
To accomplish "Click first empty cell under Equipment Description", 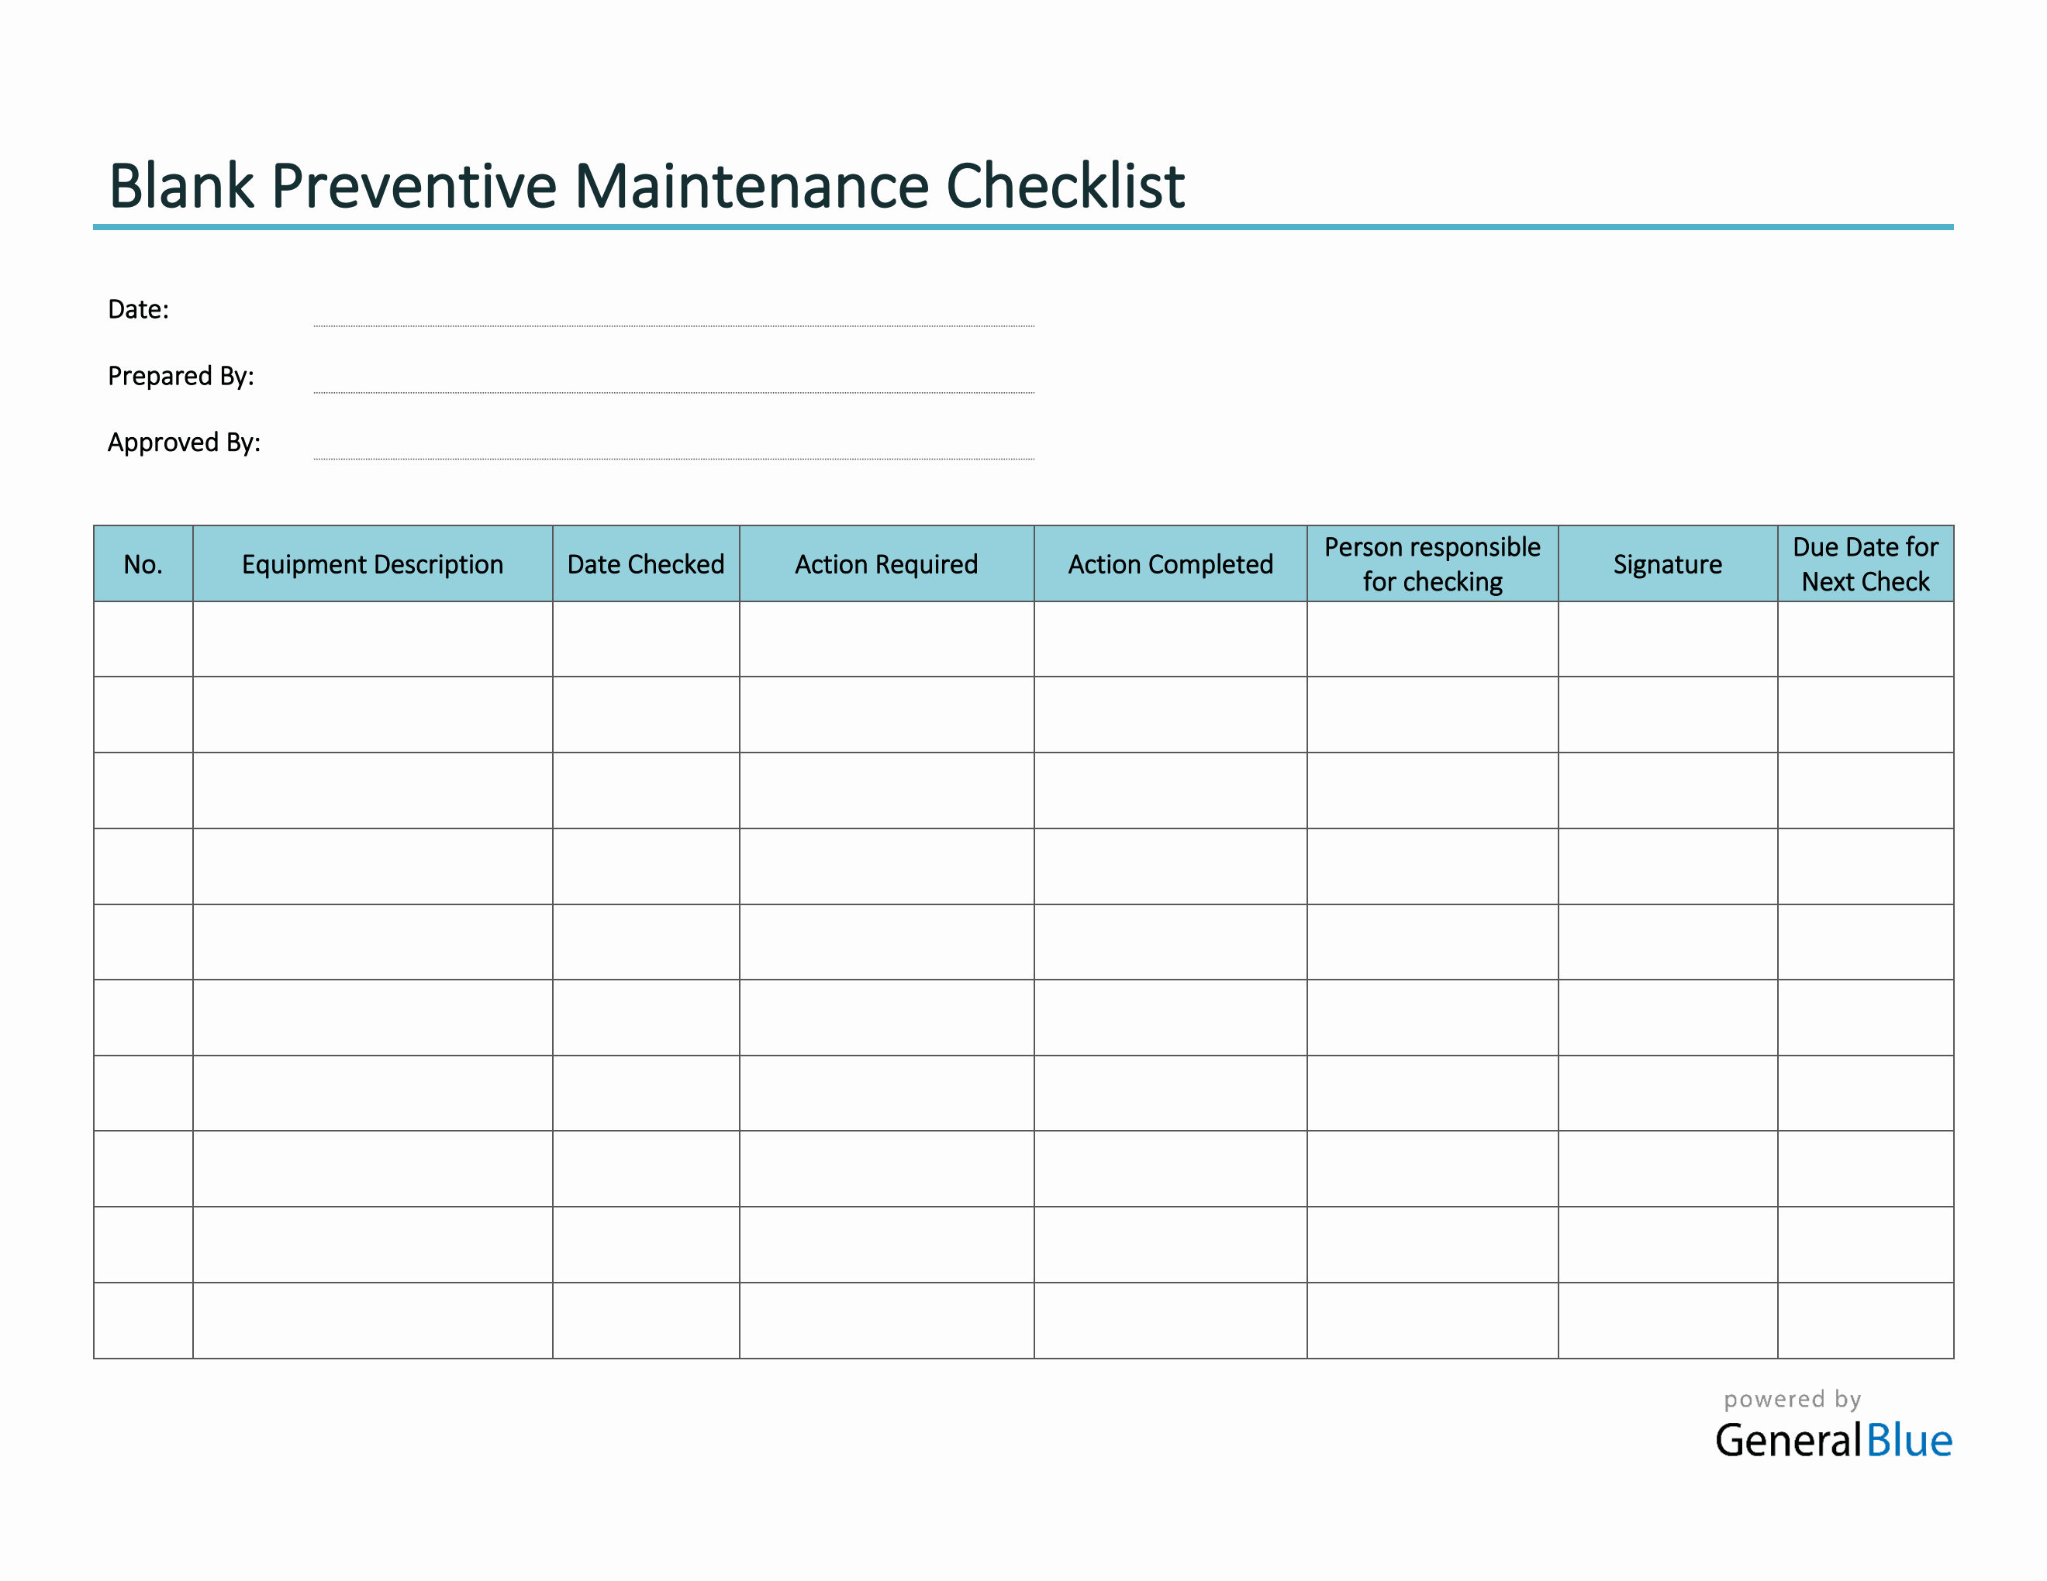I will pos(372,639).
